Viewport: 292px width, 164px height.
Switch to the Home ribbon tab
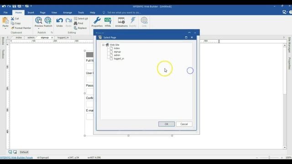pos(18,12)
